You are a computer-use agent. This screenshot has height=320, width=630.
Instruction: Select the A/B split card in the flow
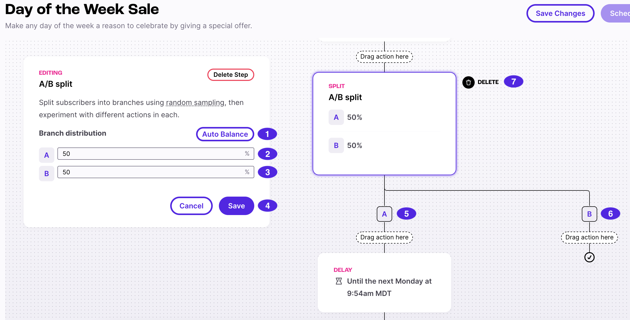coord(384,124)
